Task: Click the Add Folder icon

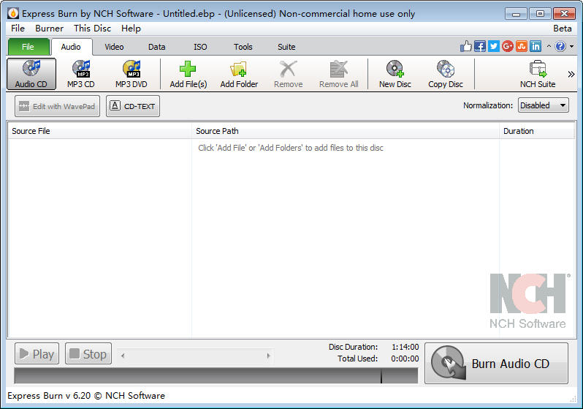Action: point(238,69)
